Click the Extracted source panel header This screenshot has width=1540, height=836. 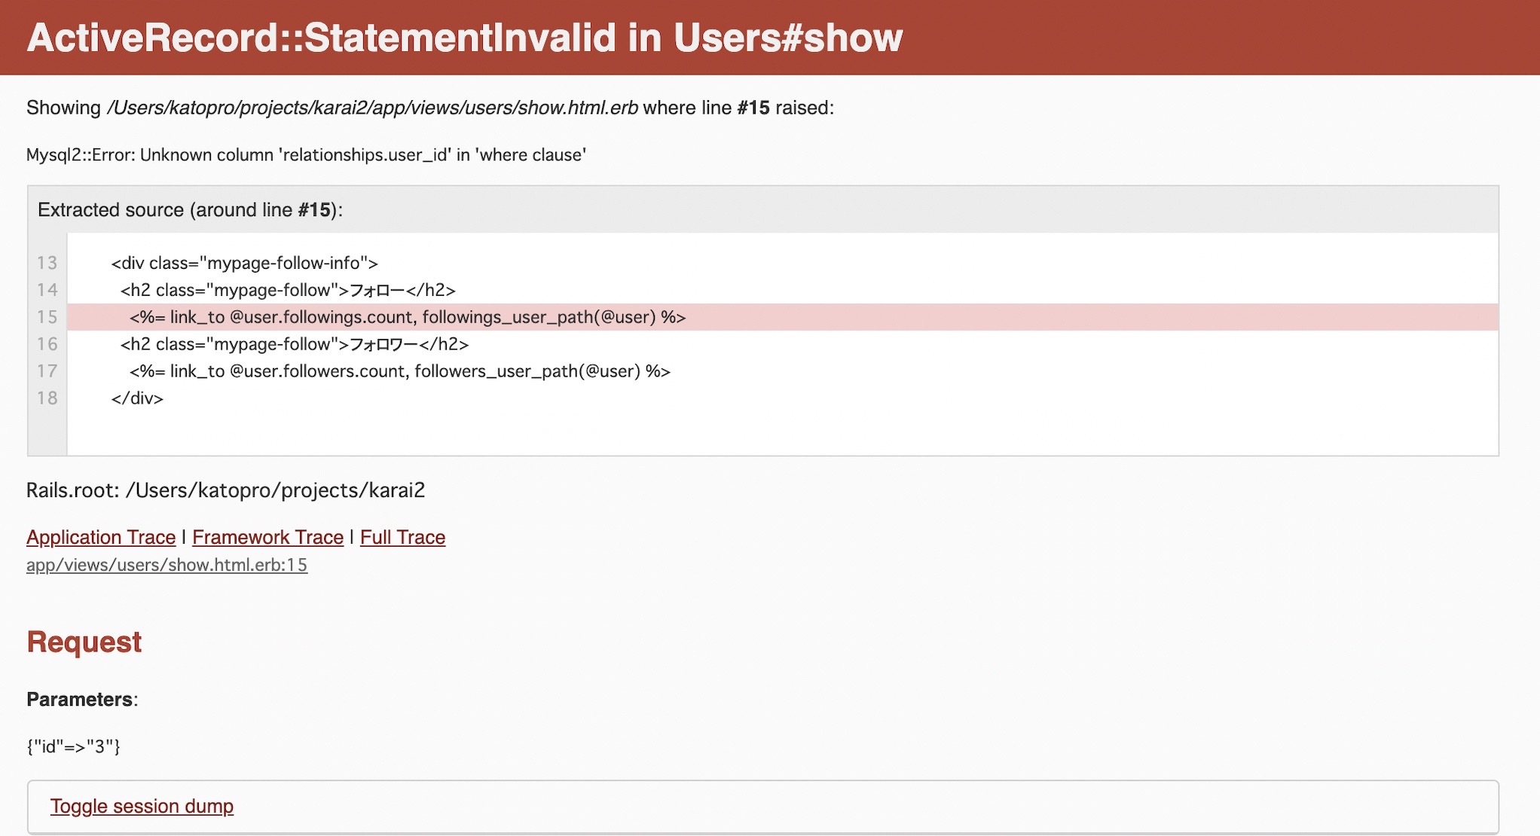[x=191, y=210]
